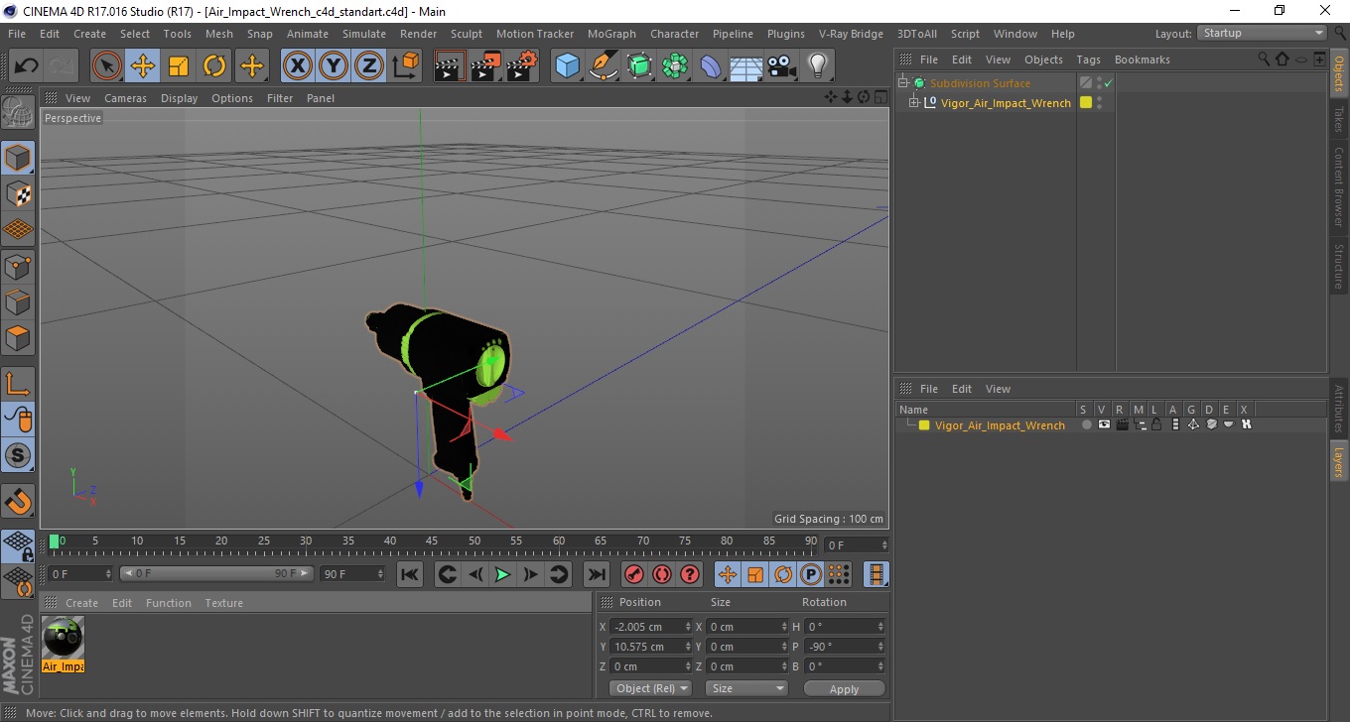Click the Coordinate System icon
Image resolution: width=1350 pixels, height=722 pixels.
pos(405,66)
